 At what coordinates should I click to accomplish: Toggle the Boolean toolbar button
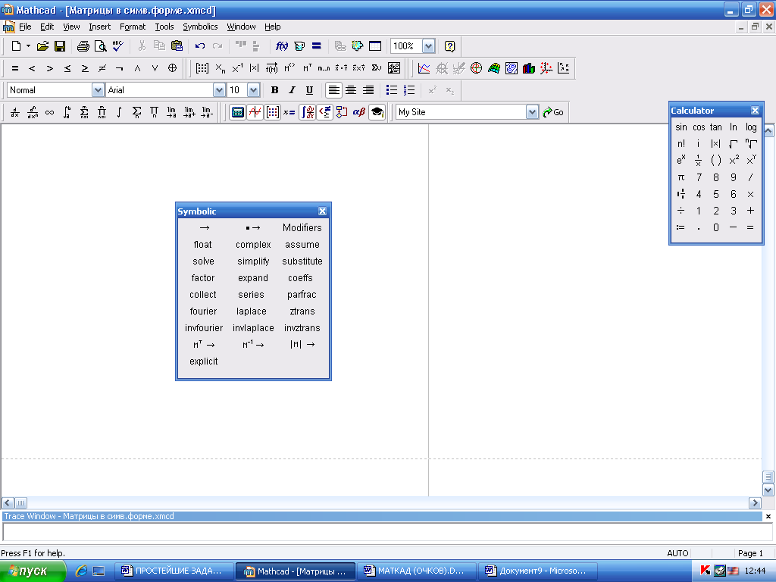point(324,112)
